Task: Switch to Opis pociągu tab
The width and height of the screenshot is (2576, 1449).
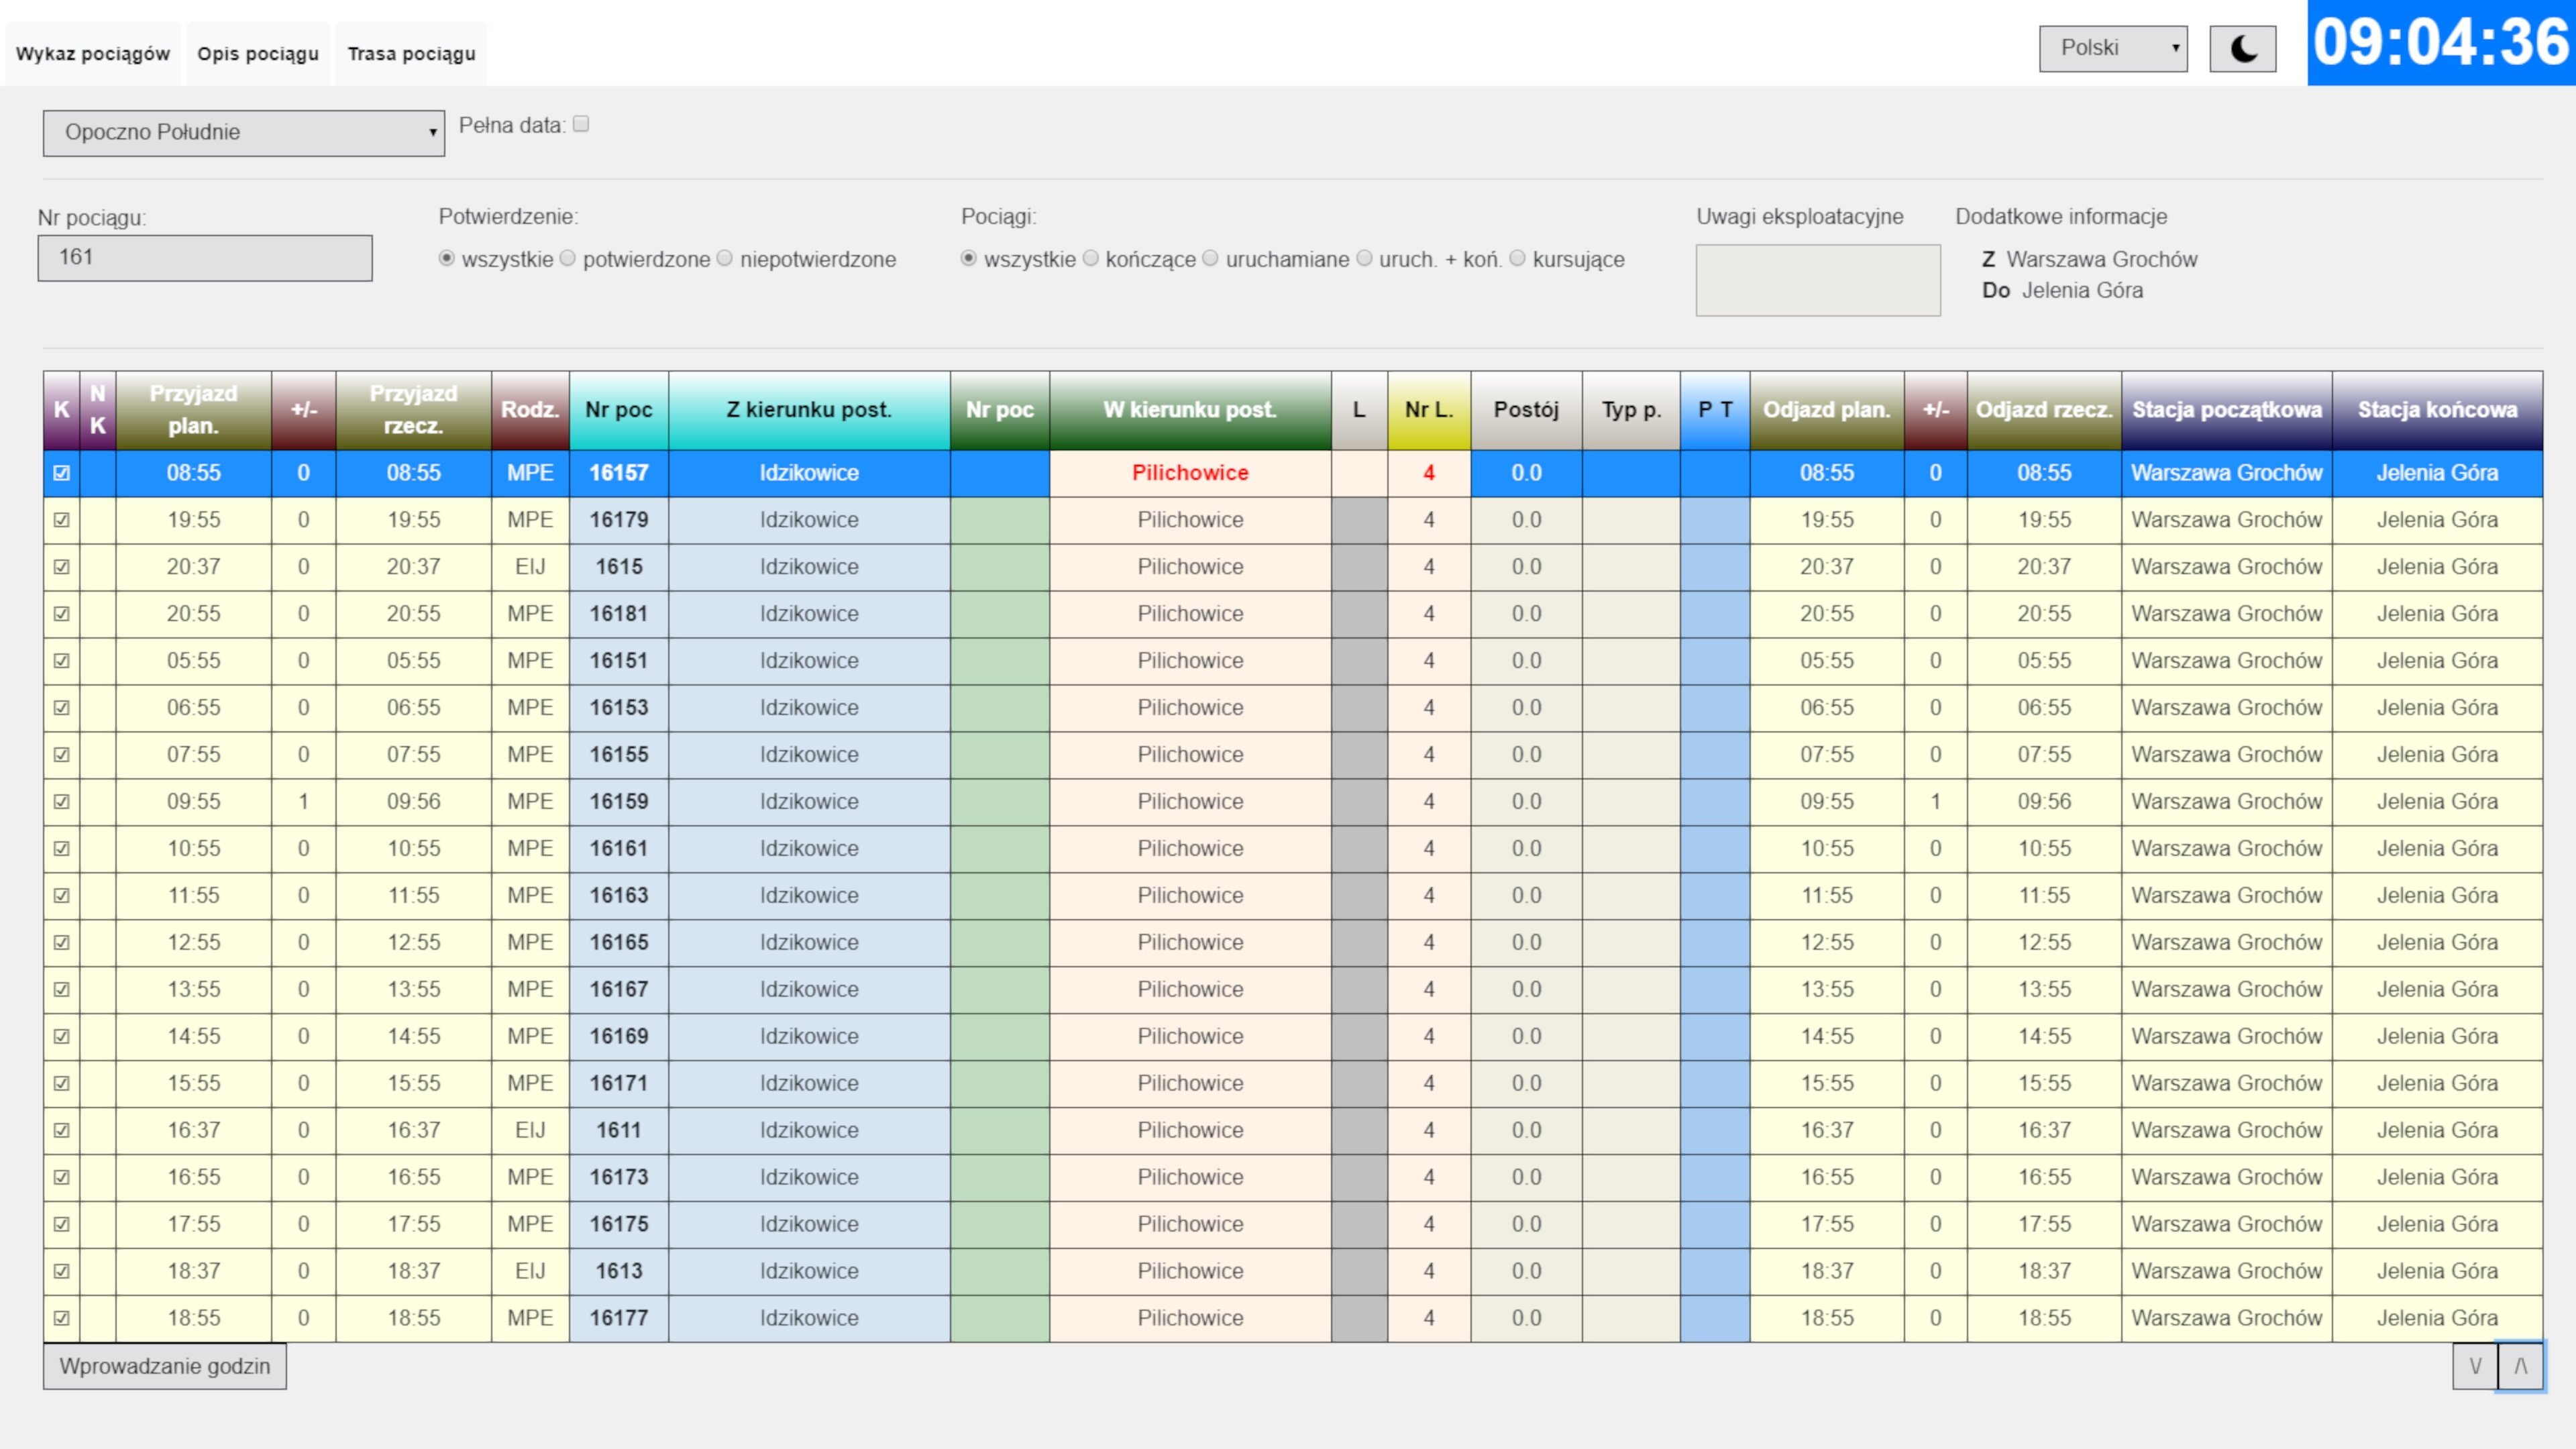Action: coord(258,54)
